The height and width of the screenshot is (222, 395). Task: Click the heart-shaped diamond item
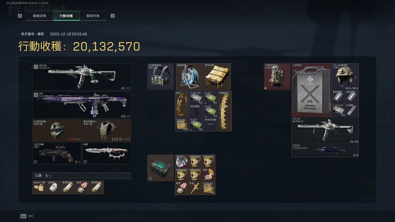182,162
